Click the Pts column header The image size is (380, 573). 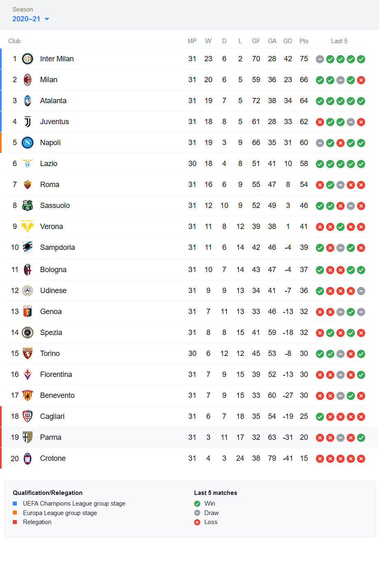pos(304,41)
